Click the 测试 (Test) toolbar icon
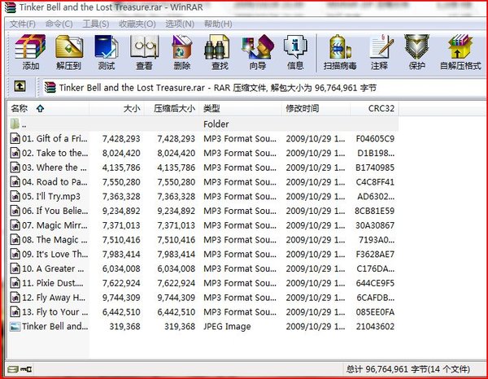The image size is (488, 379). (106, 46)
